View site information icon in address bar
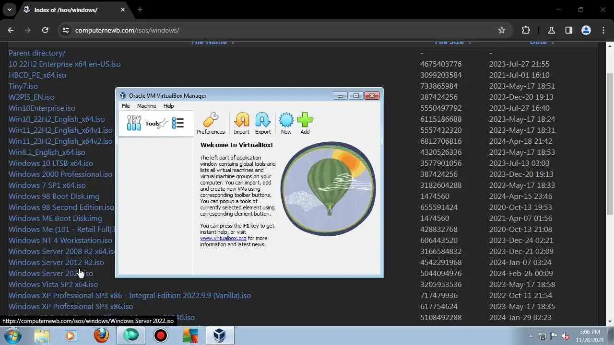614x345 pixels. (66, 30)
